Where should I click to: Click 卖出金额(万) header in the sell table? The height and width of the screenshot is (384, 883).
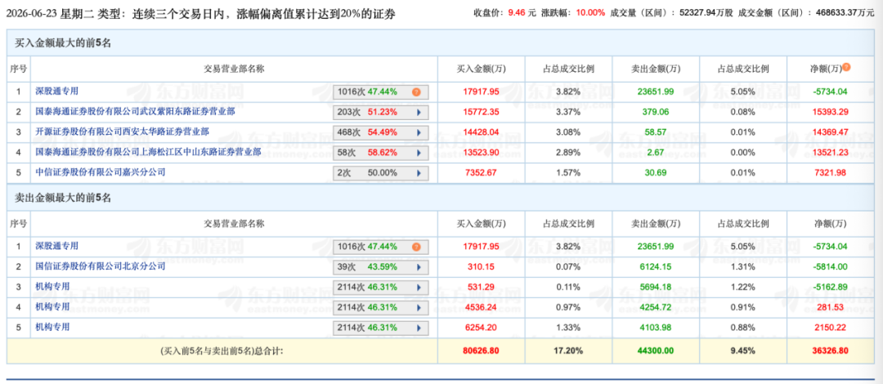tap(654, 224)
